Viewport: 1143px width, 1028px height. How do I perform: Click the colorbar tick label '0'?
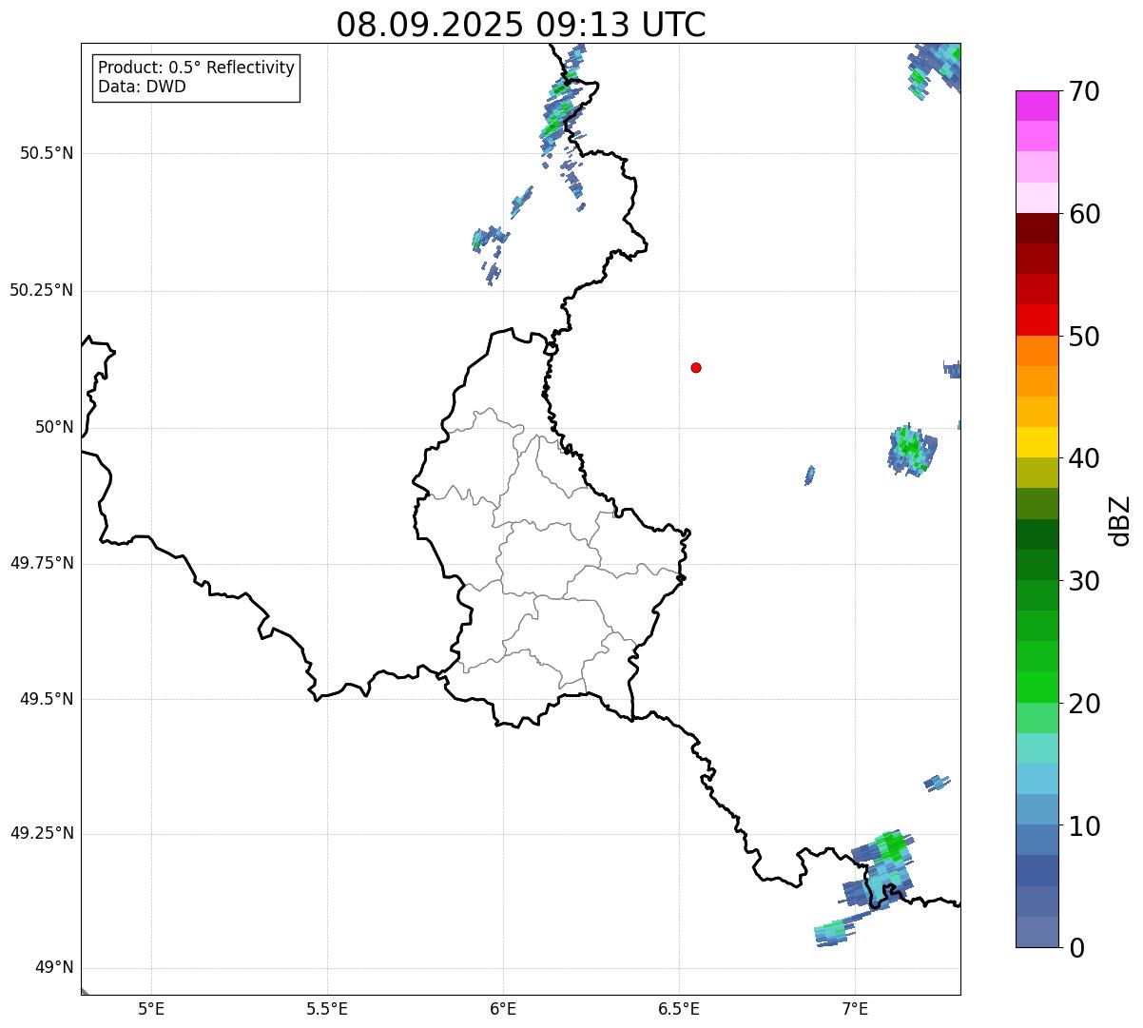1076,948
